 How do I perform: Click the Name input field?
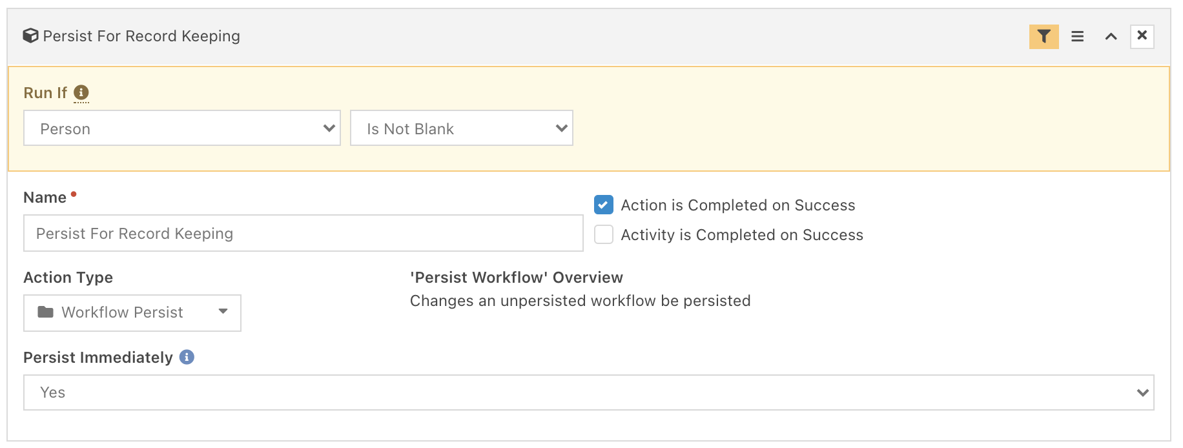[x=303, y=233]
